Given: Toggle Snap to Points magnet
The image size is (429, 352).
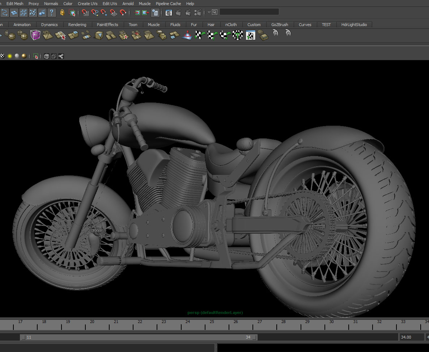Looking at the screenshot, I should pyautogui.click(x=104, y=13).
